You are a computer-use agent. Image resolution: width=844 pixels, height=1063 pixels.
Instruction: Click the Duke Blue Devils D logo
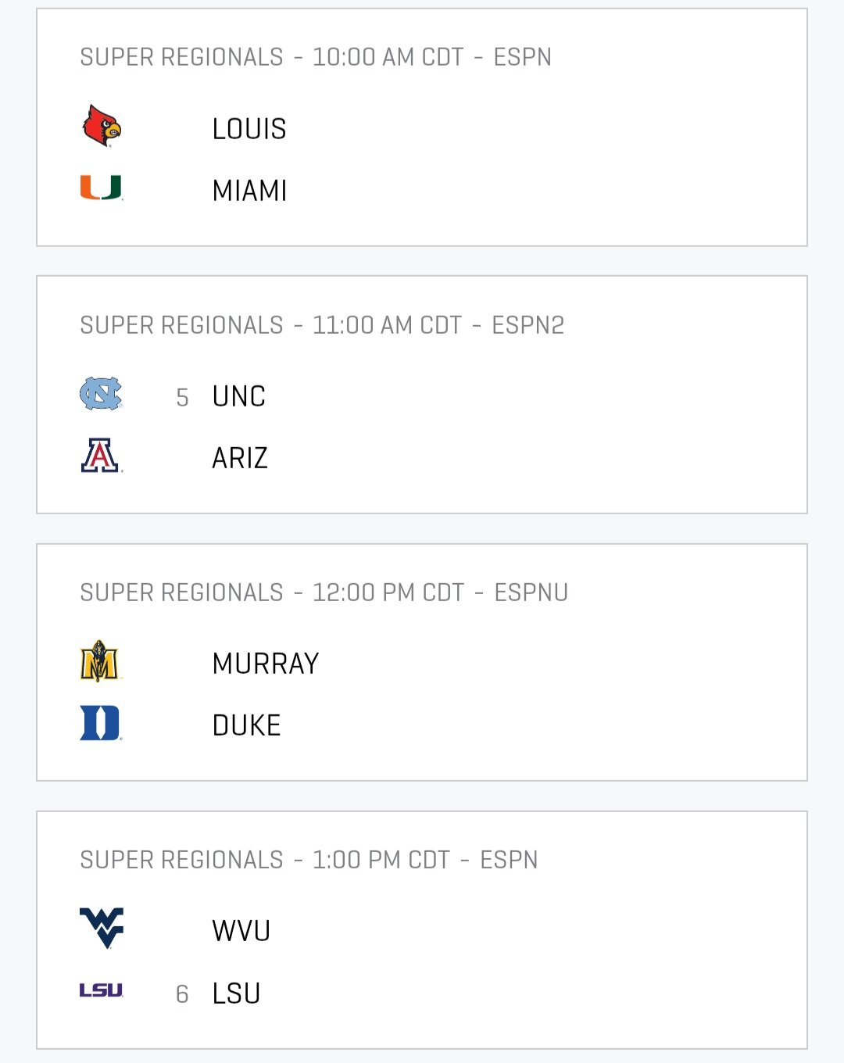coord(101,723)
